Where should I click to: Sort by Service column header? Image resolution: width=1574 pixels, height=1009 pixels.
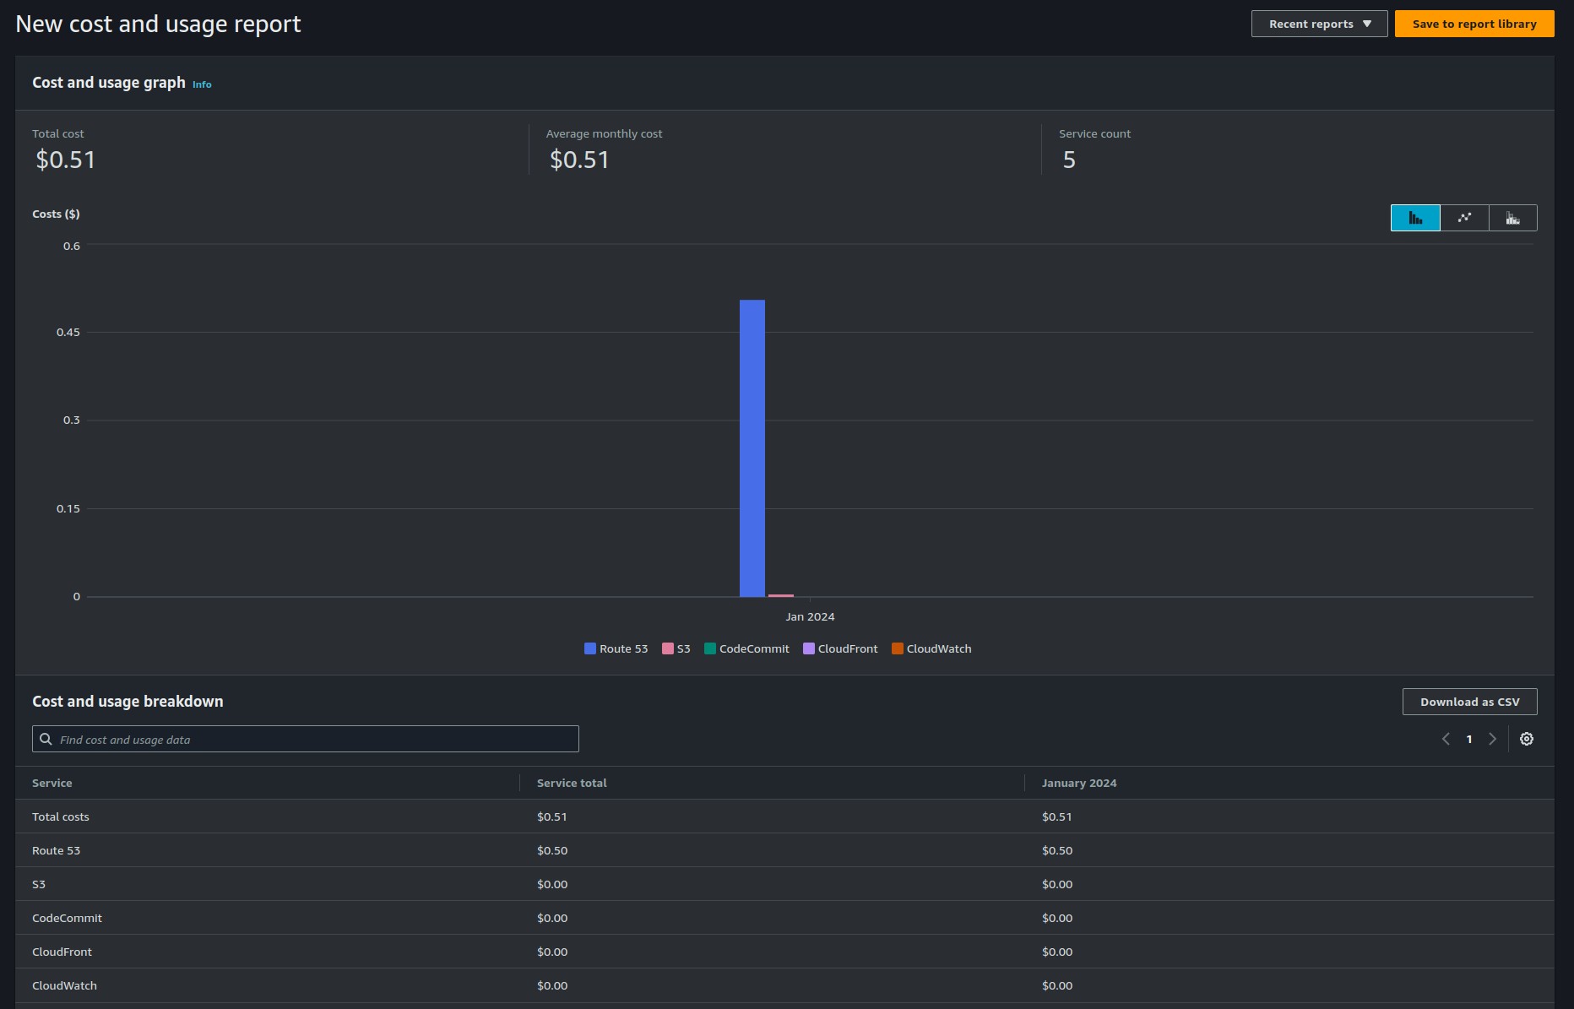click(x=52, y=783)
